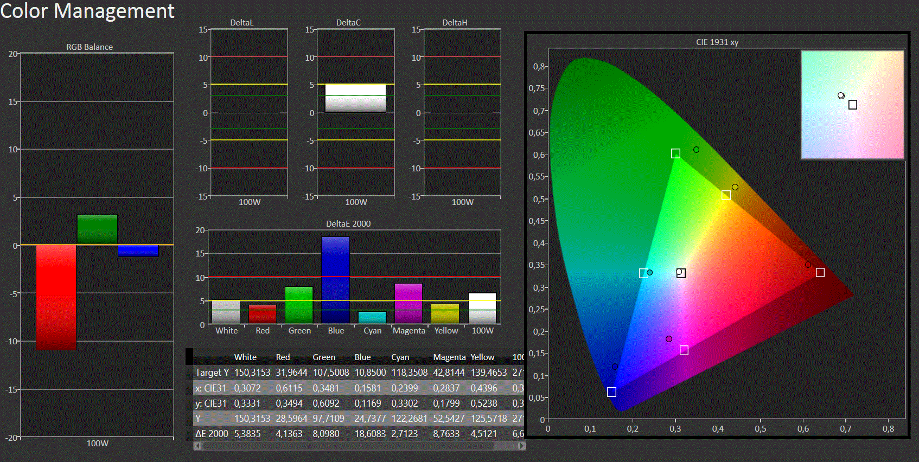Click red target square on CIE chart

click(820, 272)
